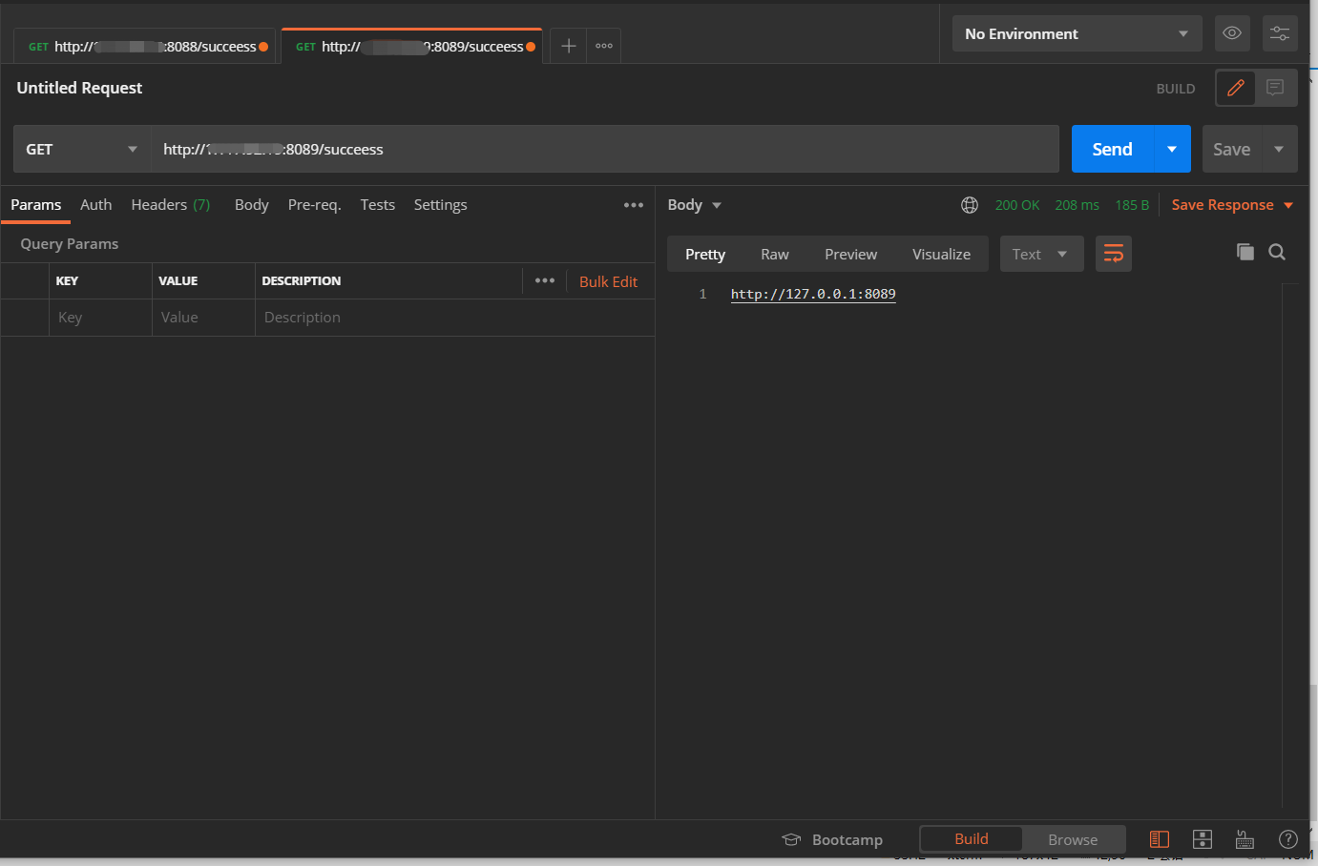Switch to Build mode in status bar
This screenshot has height=866, width=1318.
coord(972,839)
